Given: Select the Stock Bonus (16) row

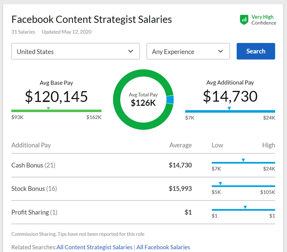Looking at the screenshot, I should (x=34, y=188).
